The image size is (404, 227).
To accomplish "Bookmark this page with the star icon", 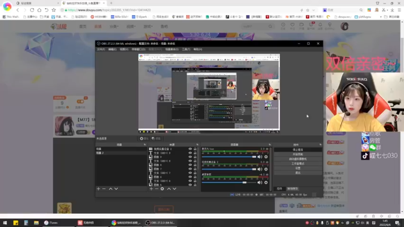I will coord(54,10).
